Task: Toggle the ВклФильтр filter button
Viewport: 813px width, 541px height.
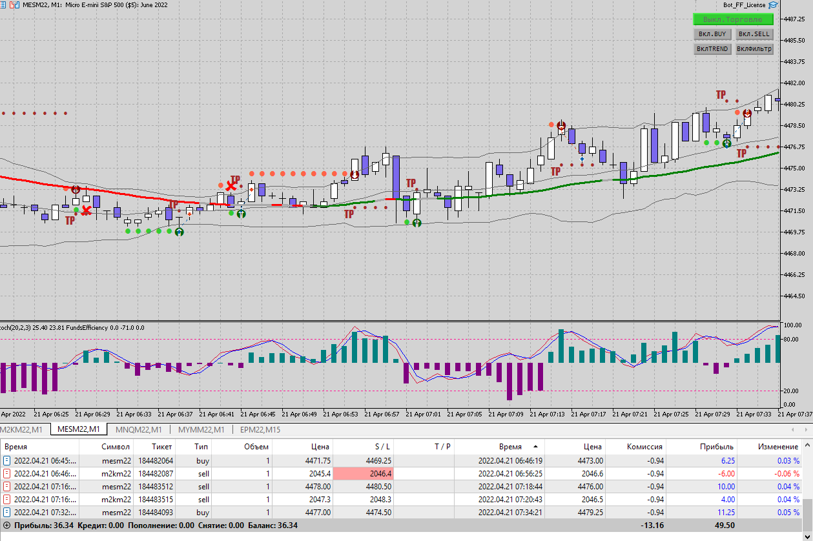Action: (x=754, y=49)
